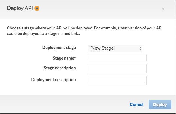Screen dimensions: 176x114
Task: Close the Deploy API dialog
Action: (163, 9)
